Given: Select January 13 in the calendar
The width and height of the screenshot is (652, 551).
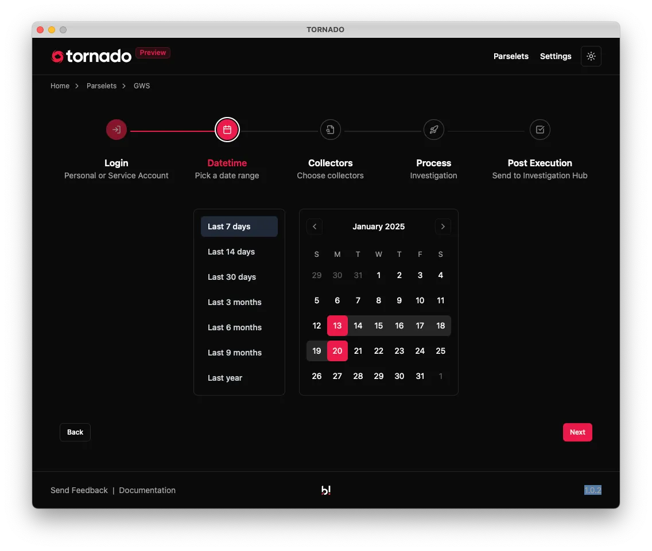Looking at the screenshot, I should point(337,326).
